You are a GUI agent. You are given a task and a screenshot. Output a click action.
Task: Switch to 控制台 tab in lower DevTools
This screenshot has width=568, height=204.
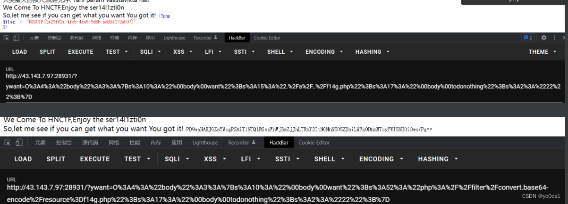pos(64,142)
